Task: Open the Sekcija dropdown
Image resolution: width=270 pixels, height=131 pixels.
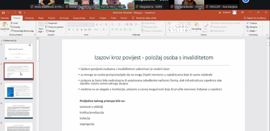Action: click(x=50, y=31)
